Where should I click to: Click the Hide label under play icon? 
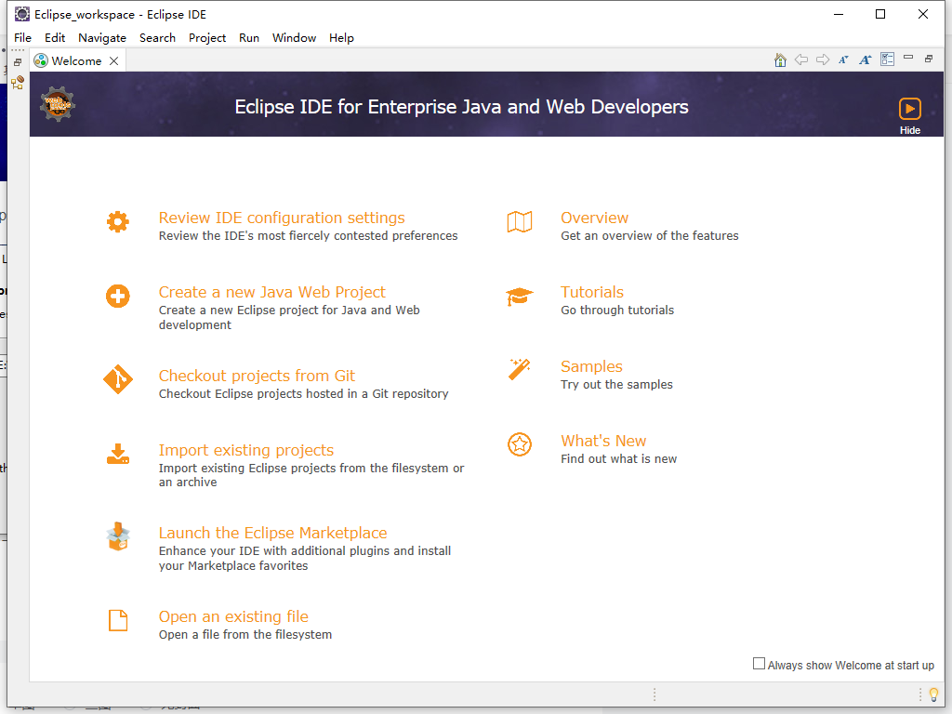pyautogui.click(x=909, y=130)
